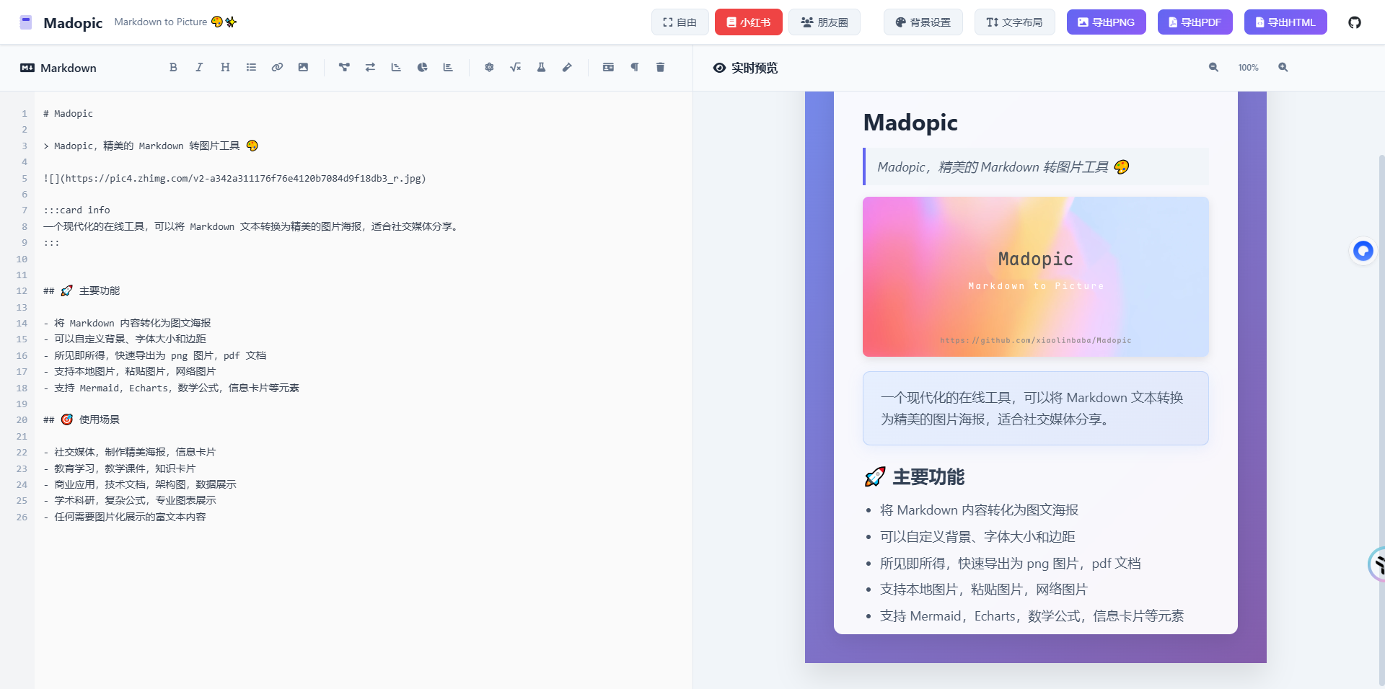
Task: Click the Madopic banner image in preview
Action: click(x=1035, y=277)
